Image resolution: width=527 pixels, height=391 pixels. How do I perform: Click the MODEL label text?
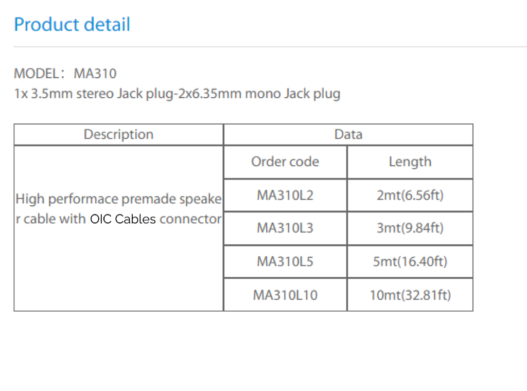[x=37, y=74]
